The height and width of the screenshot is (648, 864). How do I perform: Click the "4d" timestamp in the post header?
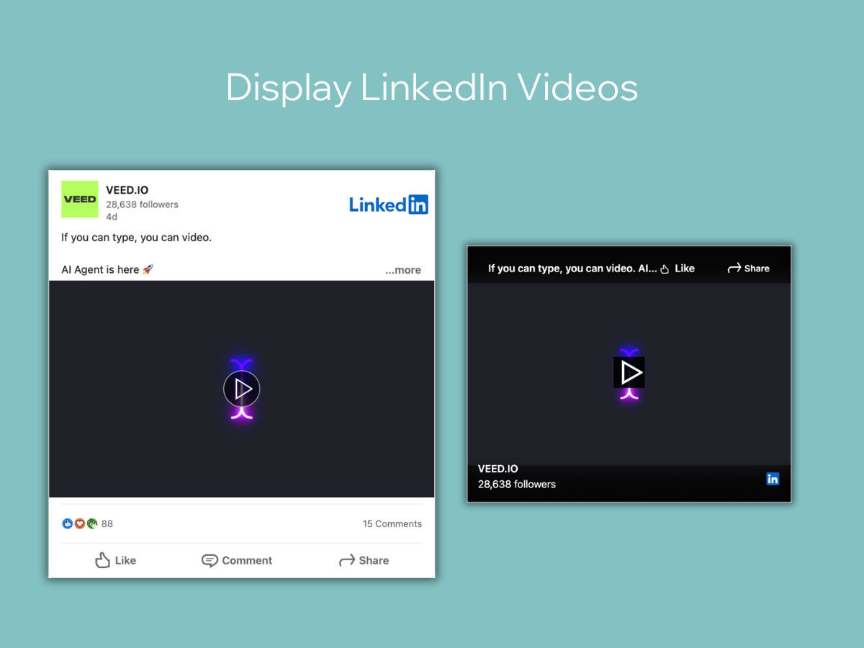point(112,217)
